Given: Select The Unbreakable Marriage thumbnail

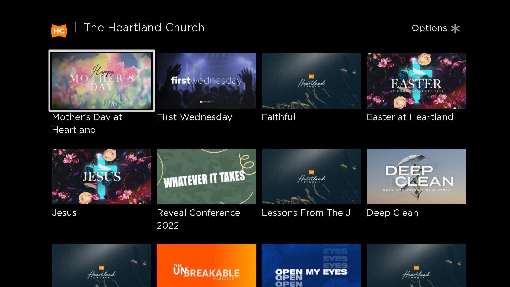Looking at the screenshot, I should pyautogui.click(x=206, y=265).
